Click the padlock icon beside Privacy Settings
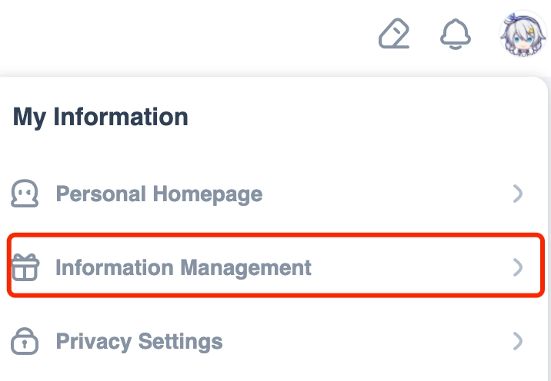This screenshot has height=381, width=551. (x=25, y=341)
